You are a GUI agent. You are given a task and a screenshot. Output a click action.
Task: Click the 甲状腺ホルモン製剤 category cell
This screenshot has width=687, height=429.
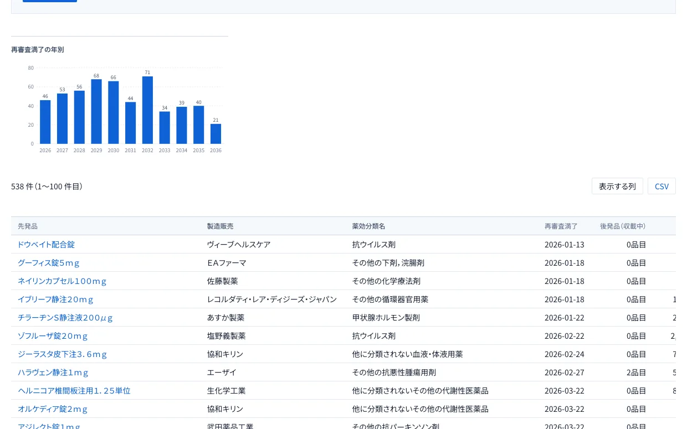coord(386,317)
